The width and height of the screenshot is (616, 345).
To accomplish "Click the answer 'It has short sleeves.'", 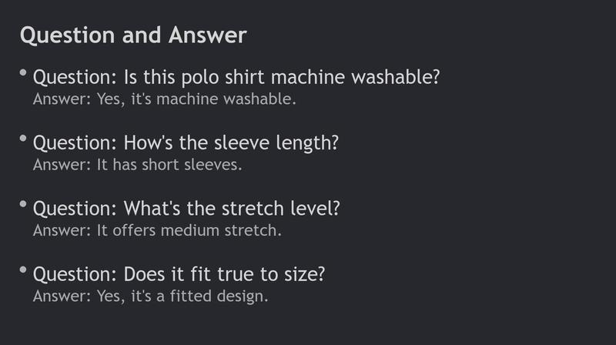I will point(137,165).
